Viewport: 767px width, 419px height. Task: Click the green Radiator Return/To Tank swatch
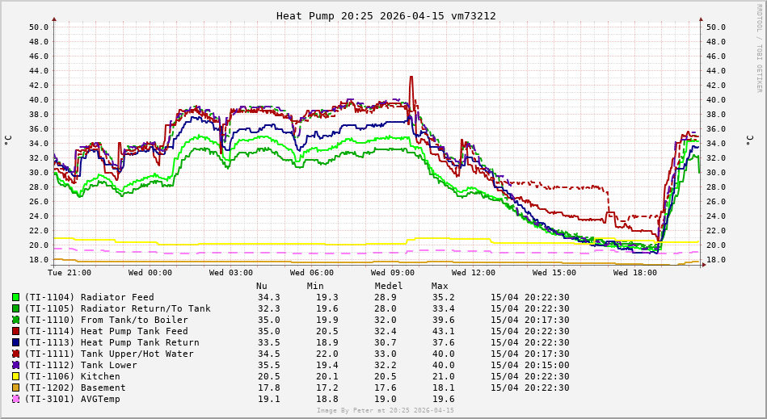[x=15, y=308]
